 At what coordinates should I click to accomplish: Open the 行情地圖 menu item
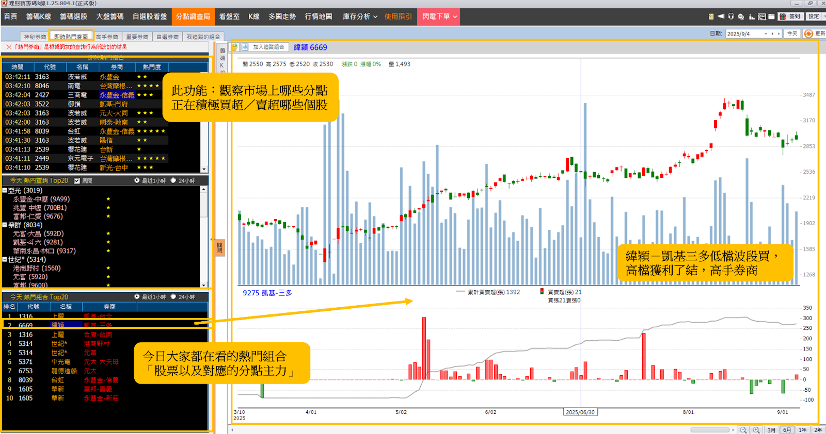pos(319,16)
